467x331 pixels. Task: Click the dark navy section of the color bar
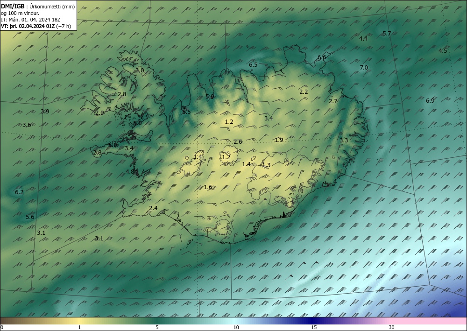(313, 321)
